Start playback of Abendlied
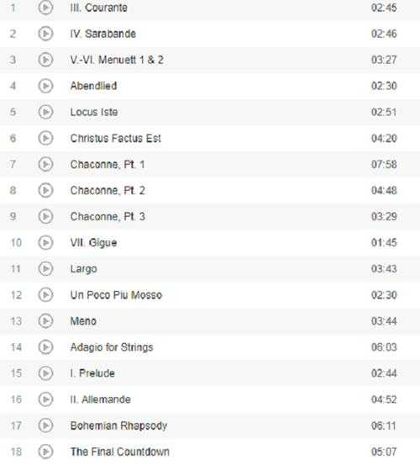 [45, 86]
